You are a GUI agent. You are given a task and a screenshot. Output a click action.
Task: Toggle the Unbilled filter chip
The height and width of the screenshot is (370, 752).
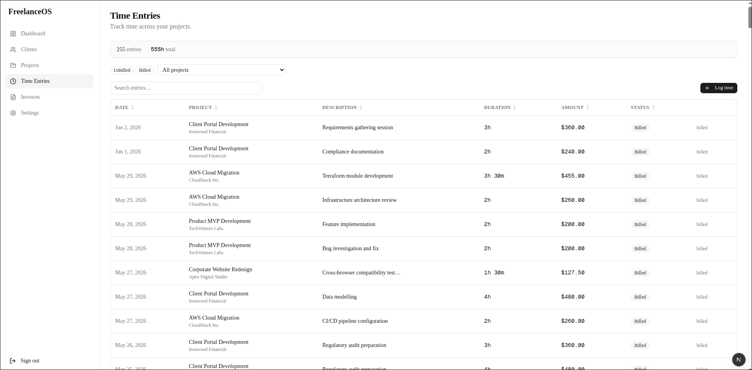coord(122,70)
